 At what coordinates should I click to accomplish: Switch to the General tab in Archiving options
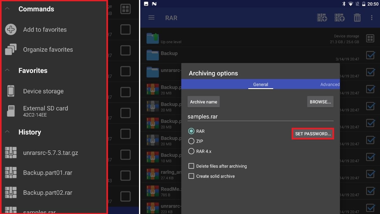261,84
